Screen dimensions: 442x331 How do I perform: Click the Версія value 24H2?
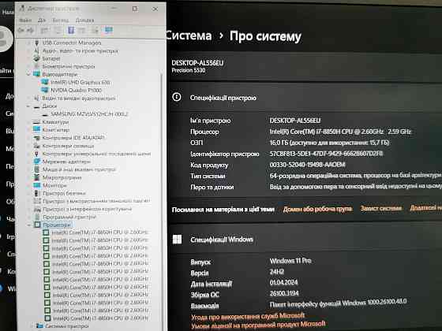pos(277,272)
